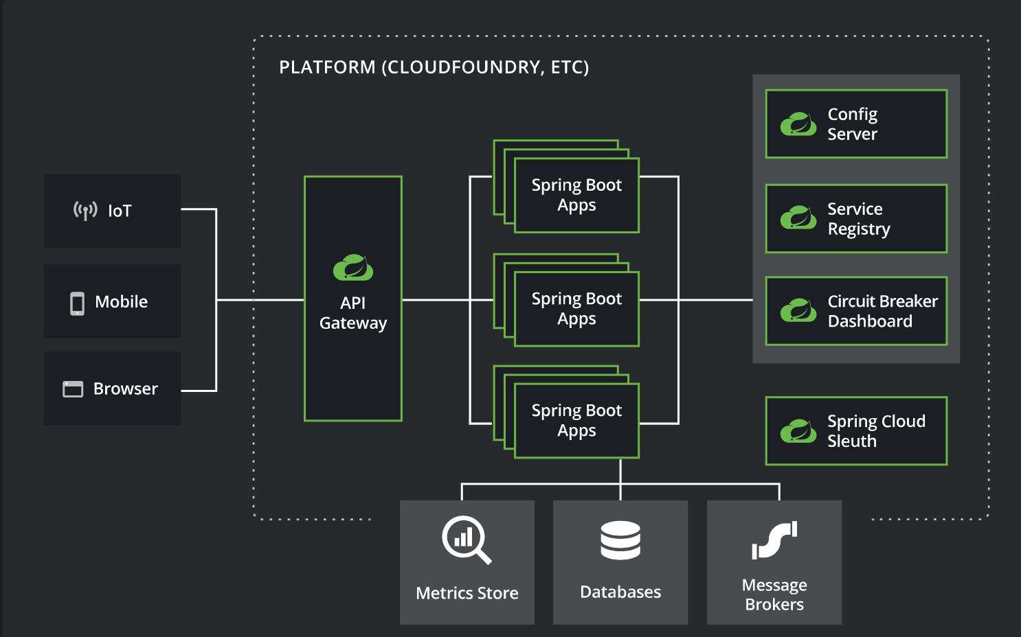Viewport: 1021px width, 637px height.
Task: Select the IoT client box
Action: 112,211
